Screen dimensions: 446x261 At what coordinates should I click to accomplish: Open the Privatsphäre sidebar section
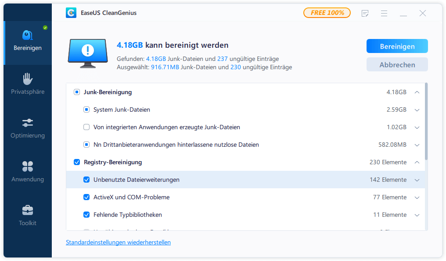pos(28,84)
